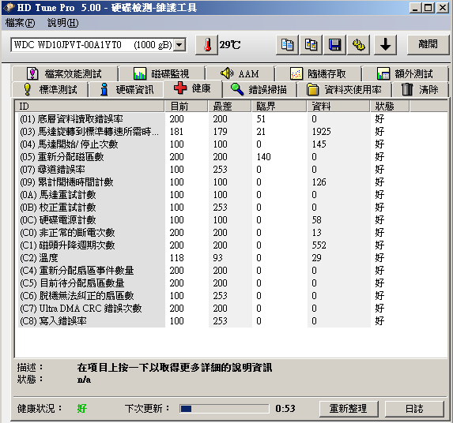
Task: Open the options wrench icon
Action: (x=359, y=45)
